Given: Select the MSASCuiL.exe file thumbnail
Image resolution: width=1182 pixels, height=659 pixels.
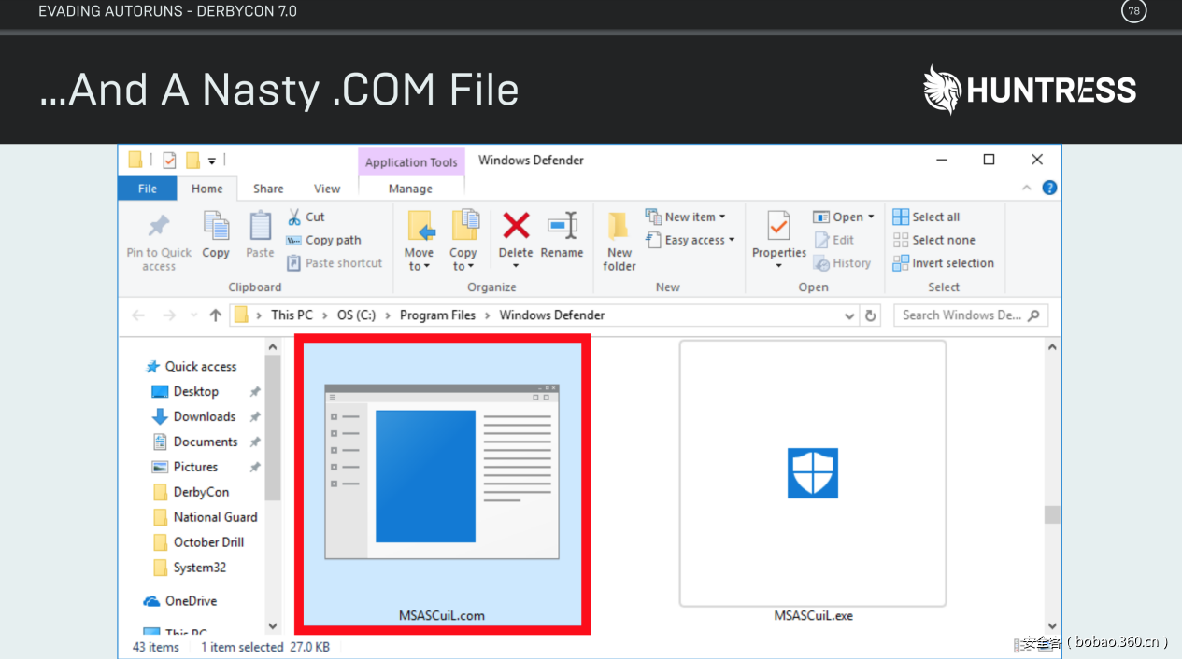Looking at the screenshot, I should click(x=812, y=473).
